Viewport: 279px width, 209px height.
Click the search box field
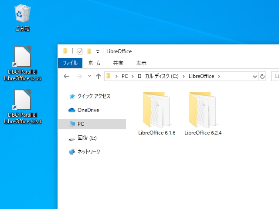(x=275, y=76)
